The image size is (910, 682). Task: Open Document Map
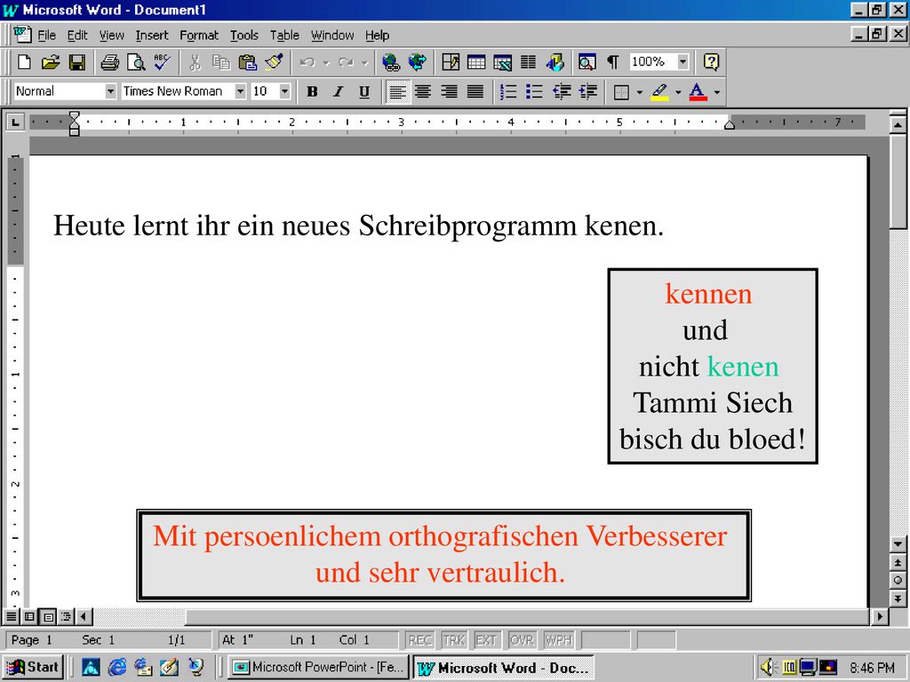[587, 61]
